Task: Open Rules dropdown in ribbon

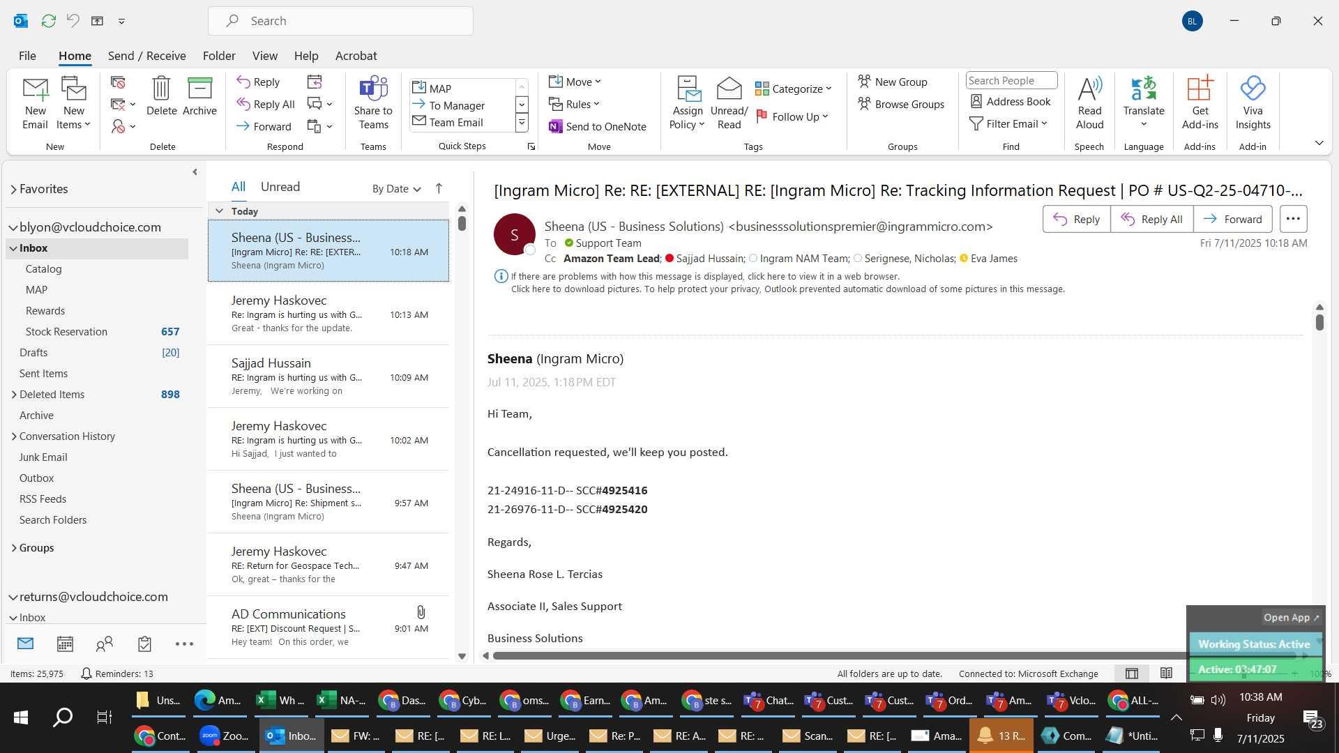Action: tap(574, 104)
